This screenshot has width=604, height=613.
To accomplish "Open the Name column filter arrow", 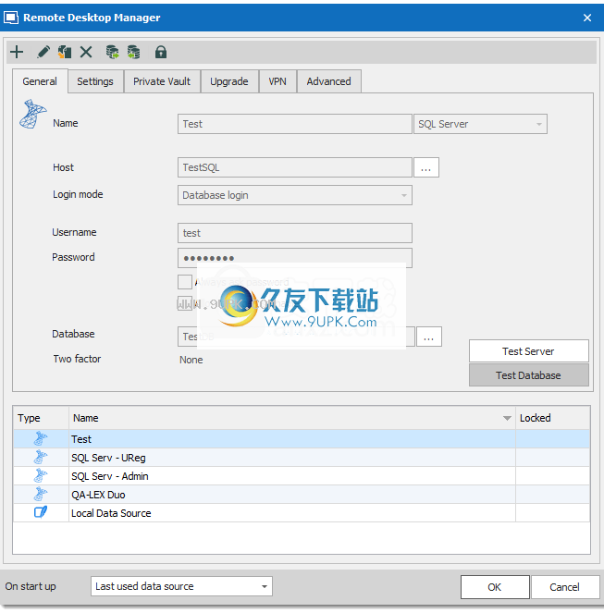I will click(x=507, y=418).
